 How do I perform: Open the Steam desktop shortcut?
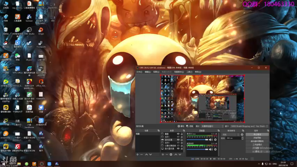tap(29, 44)
